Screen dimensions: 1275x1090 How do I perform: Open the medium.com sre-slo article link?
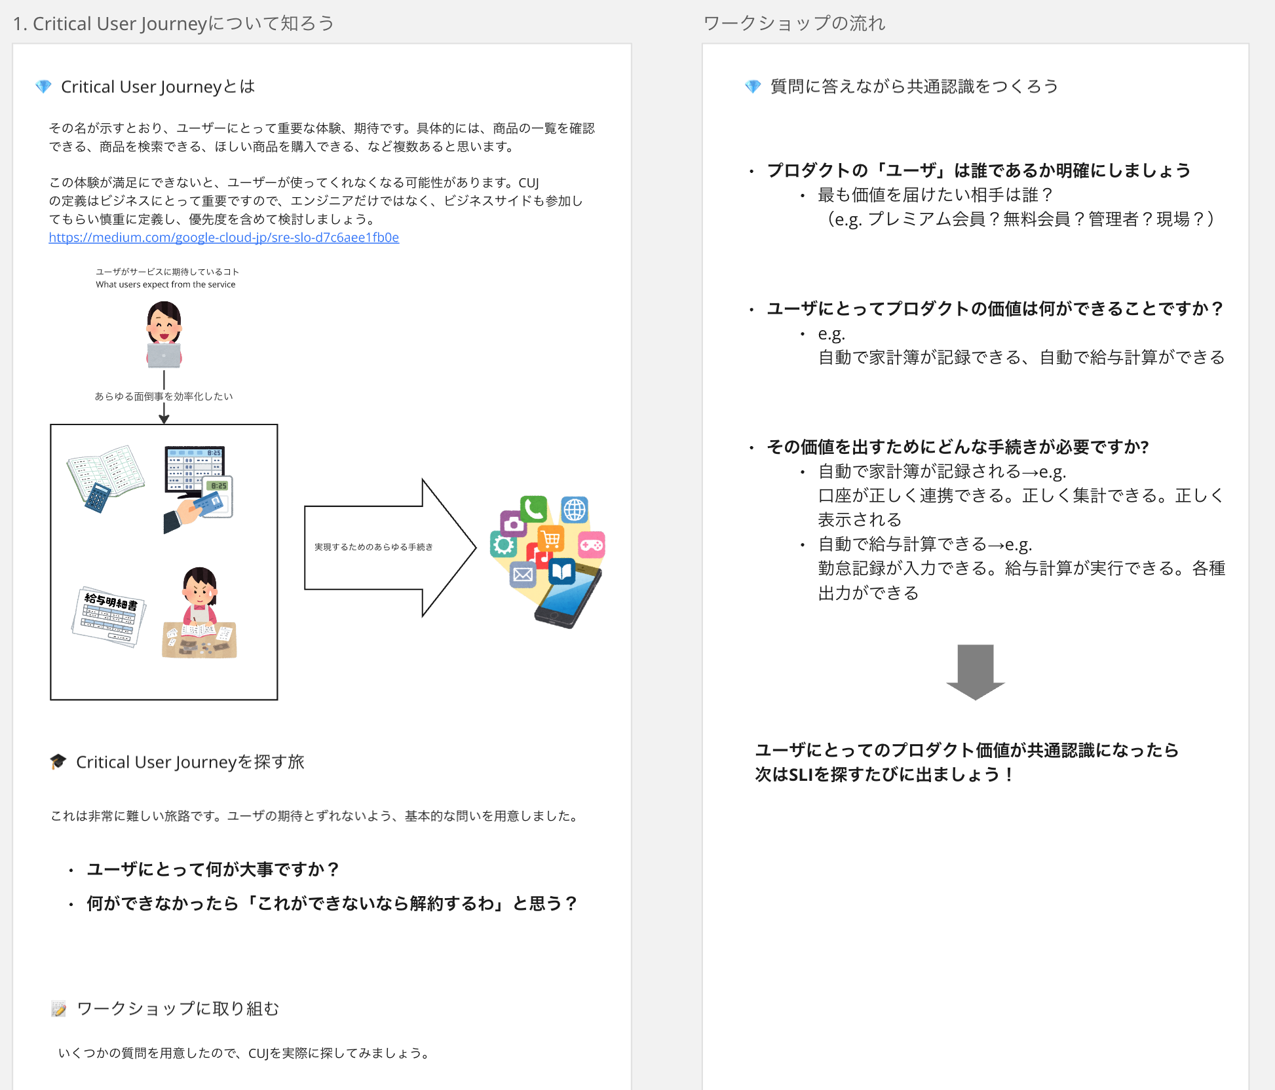pyautogui.click(x=223, y=237)
